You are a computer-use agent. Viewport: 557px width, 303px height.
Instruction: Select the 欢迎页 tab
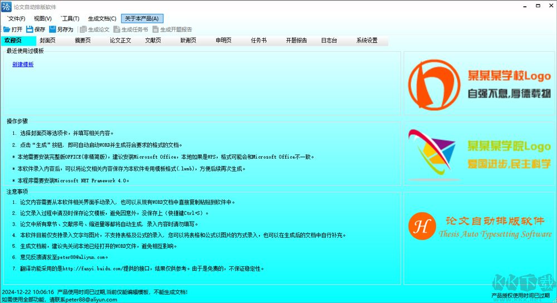[18, 41]
